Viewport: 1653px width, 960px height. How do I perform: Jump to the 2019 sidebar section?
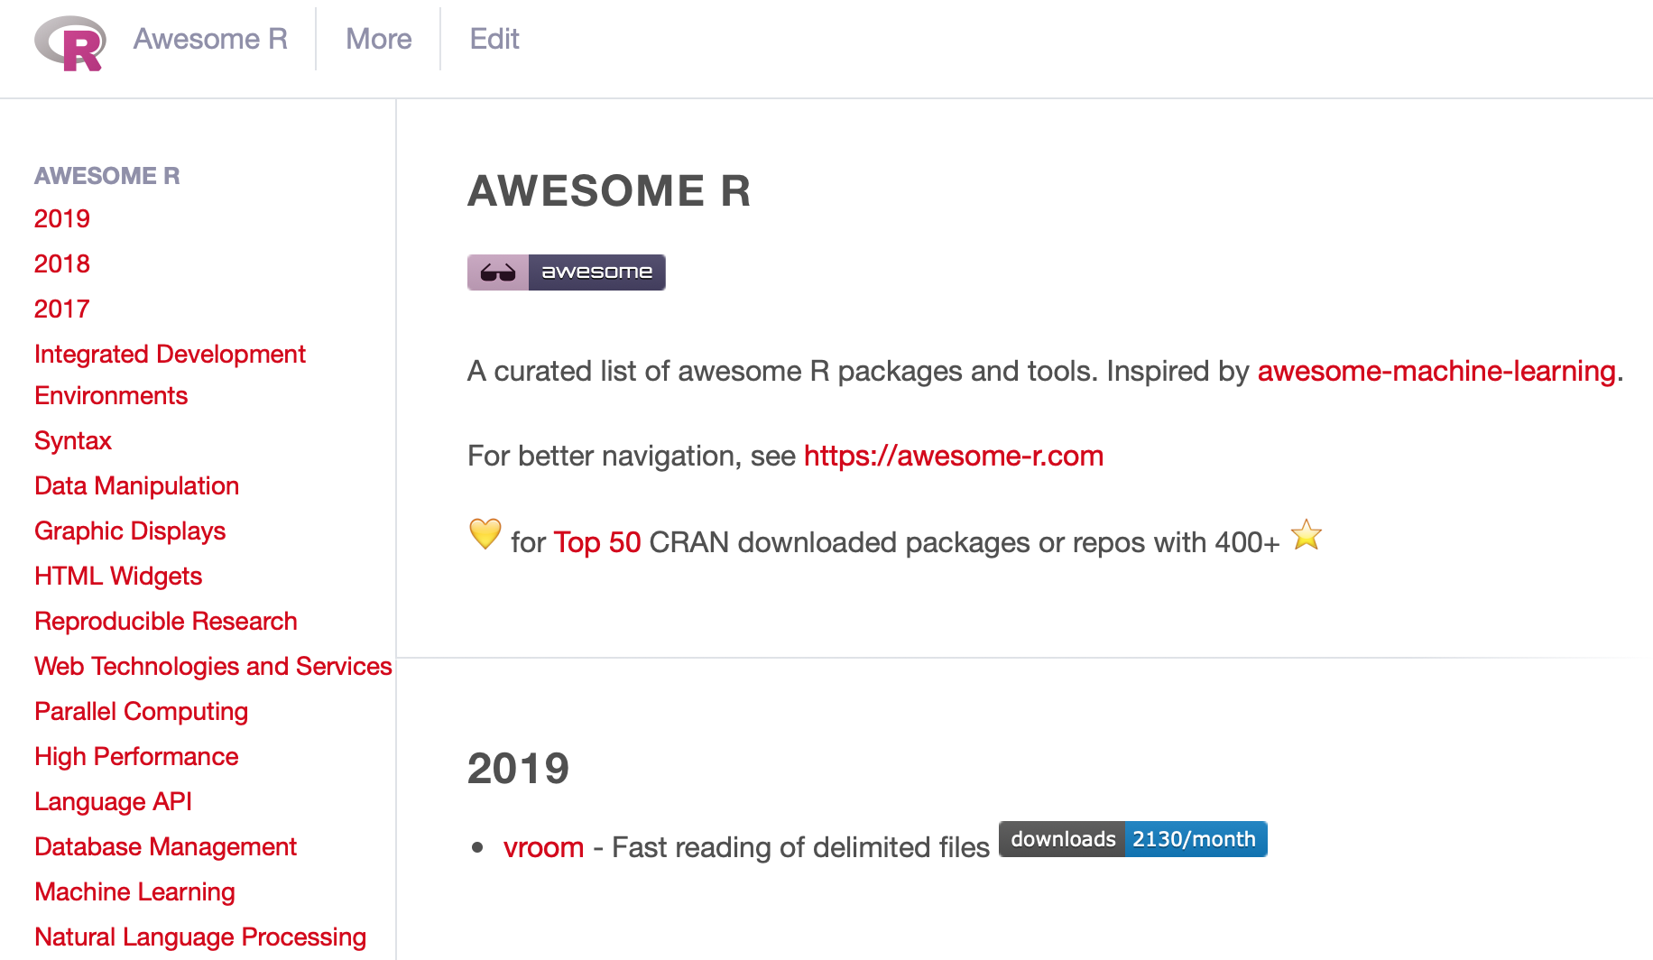[x=62, y=218]
